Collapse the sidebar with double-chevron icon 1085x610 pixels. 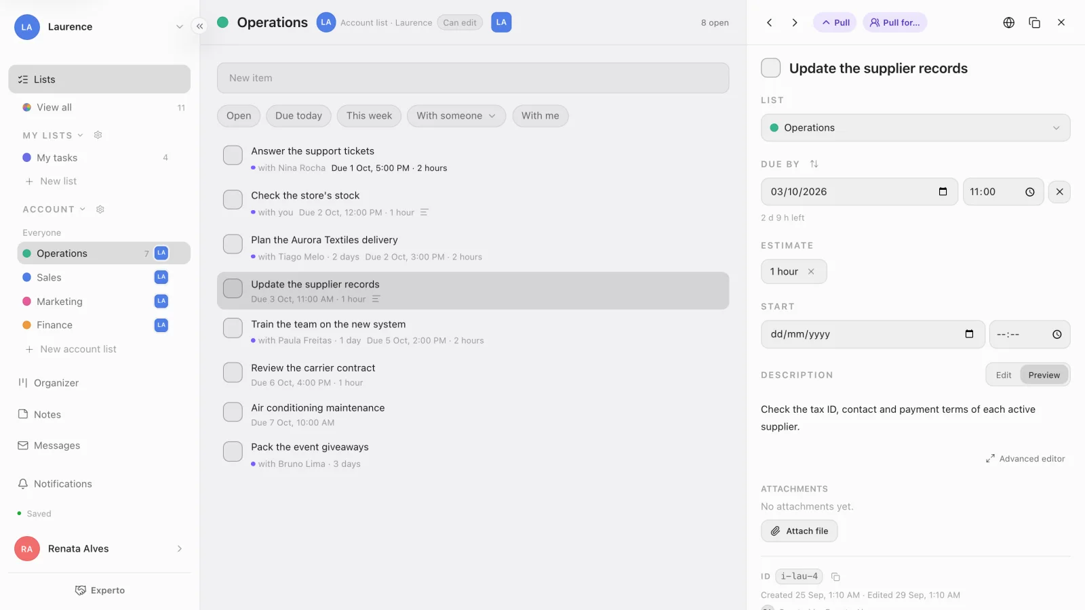199,26
